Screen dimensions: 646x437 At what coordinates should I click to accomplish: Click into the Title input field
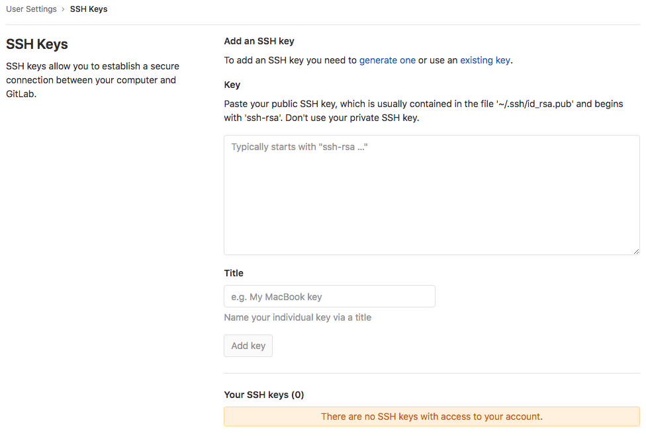point(330,297)
